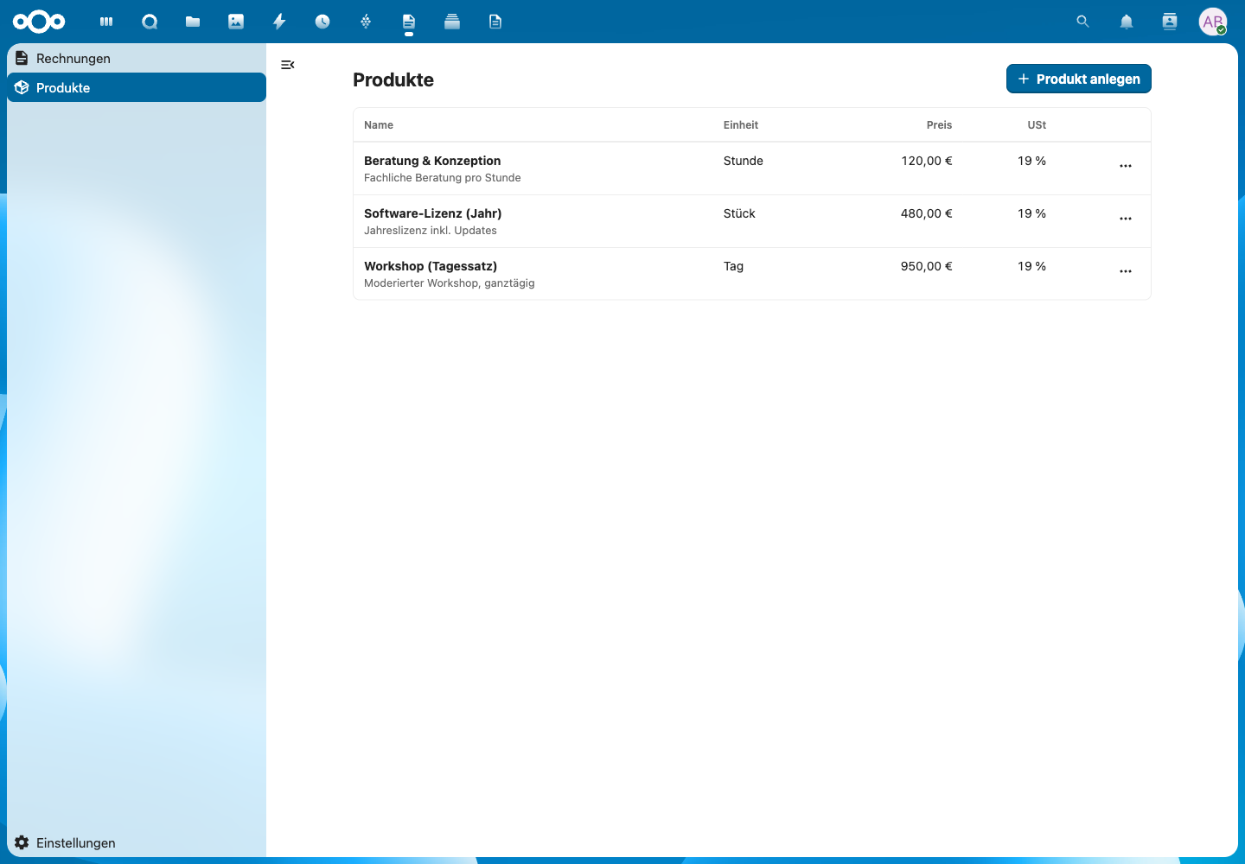Click 19 % in Workshop (Tagessatz) row
Viewport: 1245px width, 864px height.
(1031, 266)
